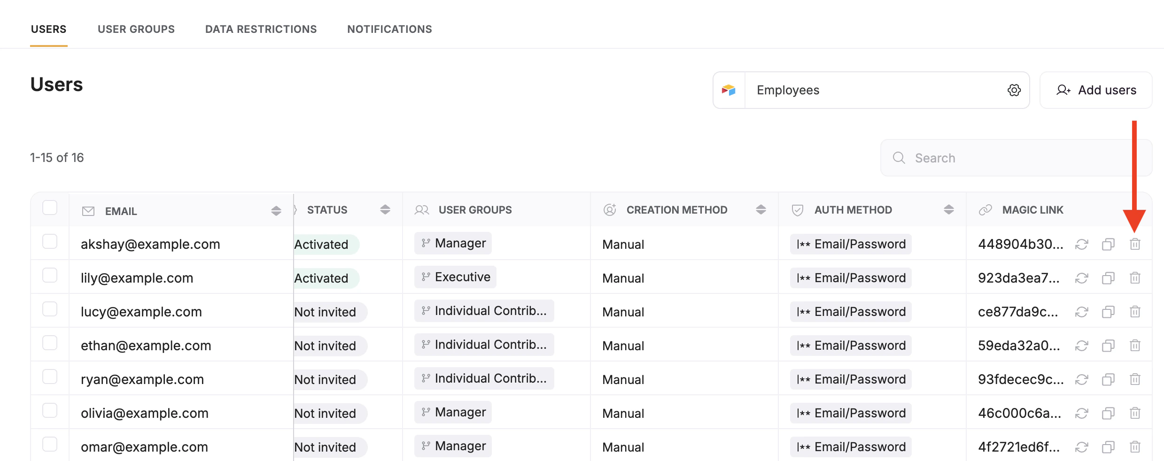Copy magic link for ethan@example.com

[1109, 346]
